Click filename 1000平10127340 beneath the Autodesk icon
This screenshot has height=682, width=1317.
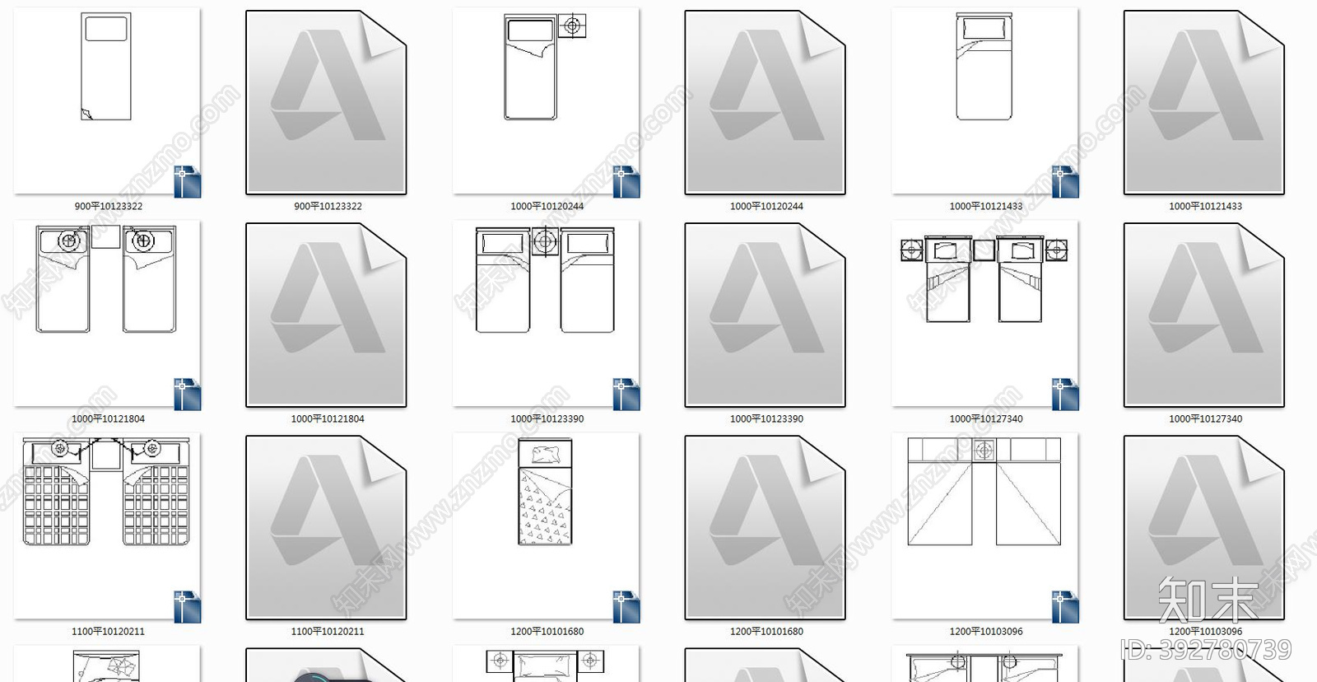[x=1206, y=418]
